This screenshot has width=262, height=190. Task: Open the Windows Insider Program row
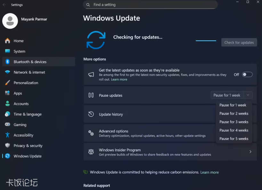tap(170, 152)
